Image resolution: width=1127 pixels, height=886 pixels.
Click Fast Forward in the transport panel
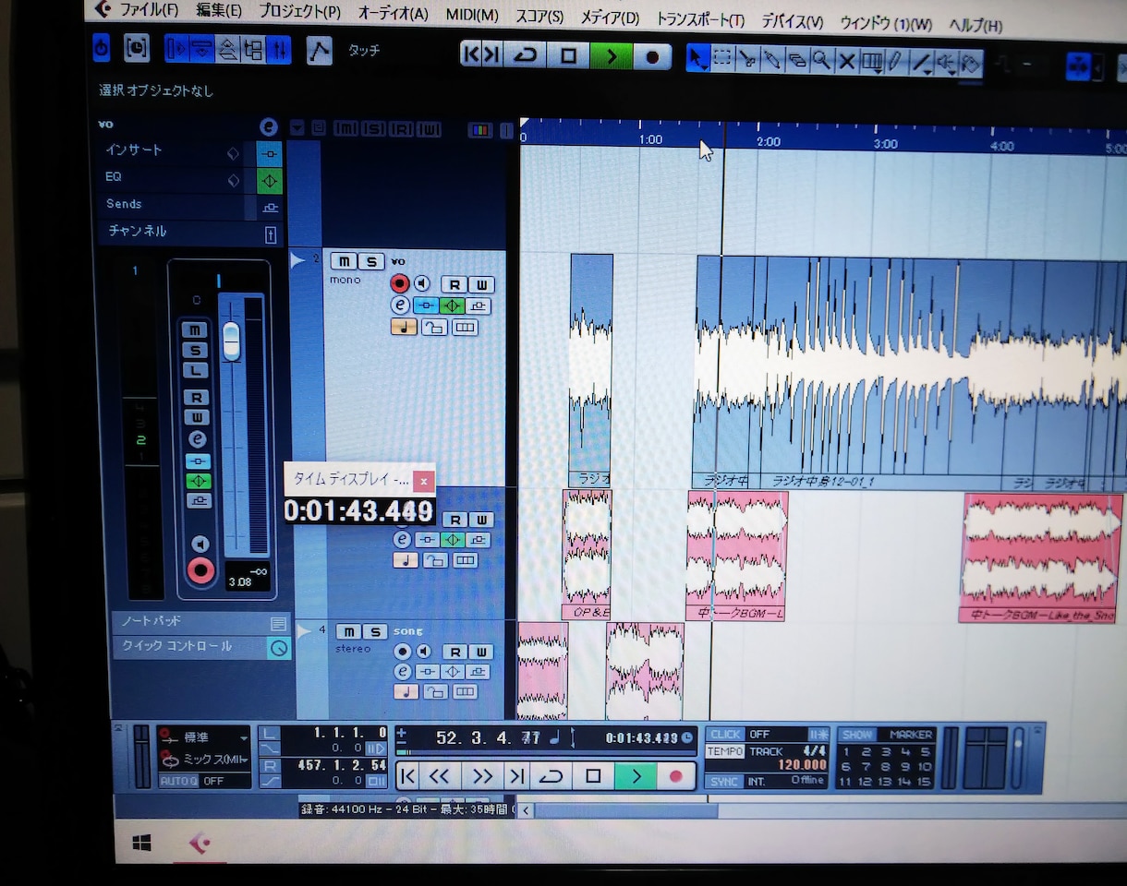[481, 776]
